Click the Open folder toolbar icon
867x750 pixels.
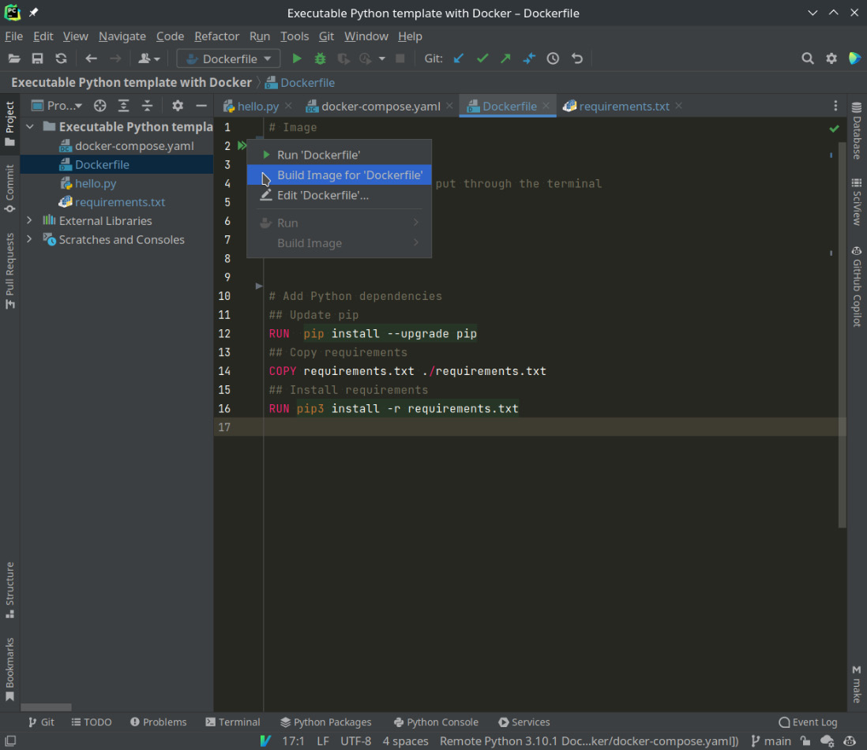(14, 58)
